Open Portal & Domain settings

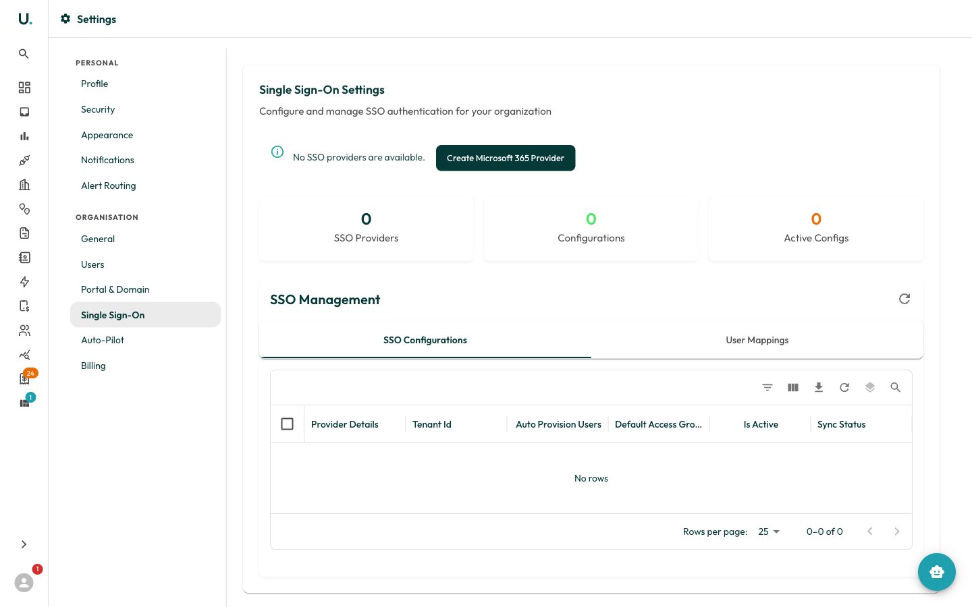145,290
